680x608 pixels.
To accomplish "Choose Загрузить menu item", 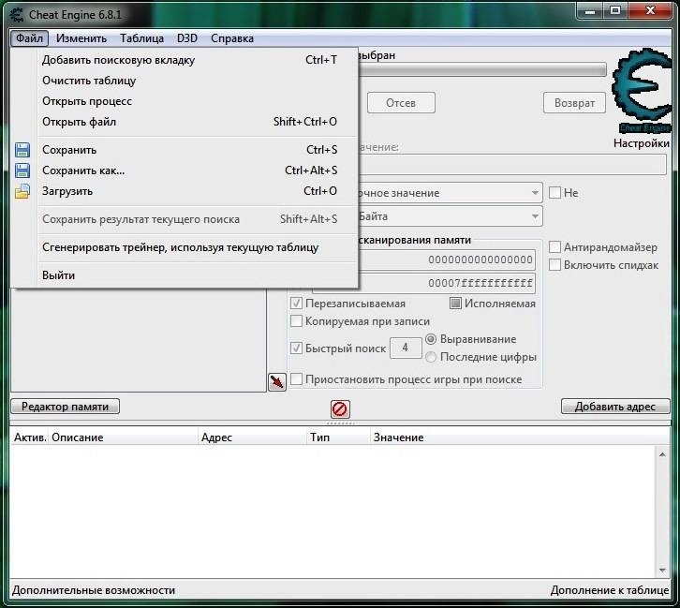I will [x=185, y=191].
